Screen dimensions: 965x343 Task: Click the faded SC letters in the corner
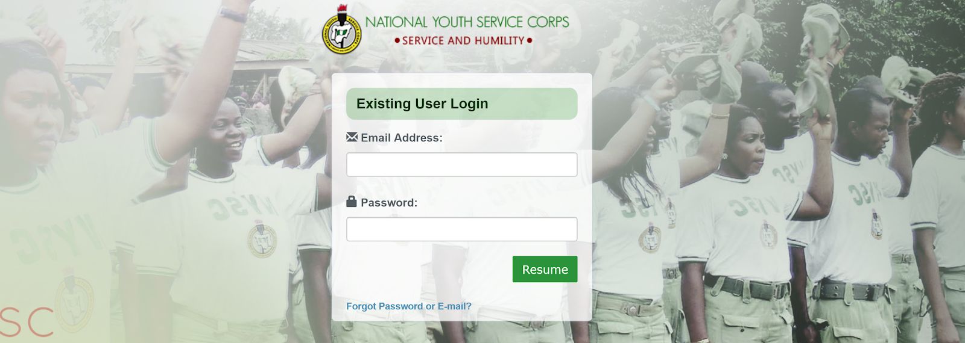click(27, 321)
